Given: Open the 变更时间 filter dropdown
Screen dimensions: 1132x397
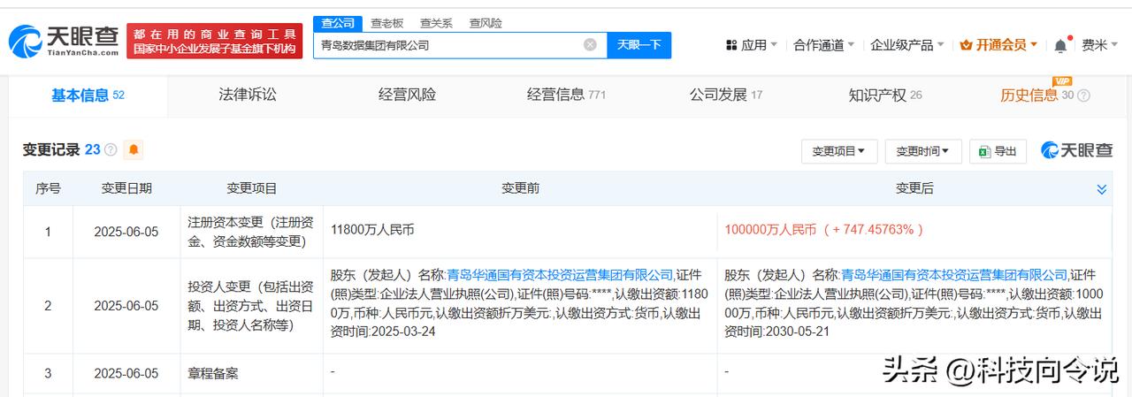Looking at the screenshot, I should coord(923,151).
